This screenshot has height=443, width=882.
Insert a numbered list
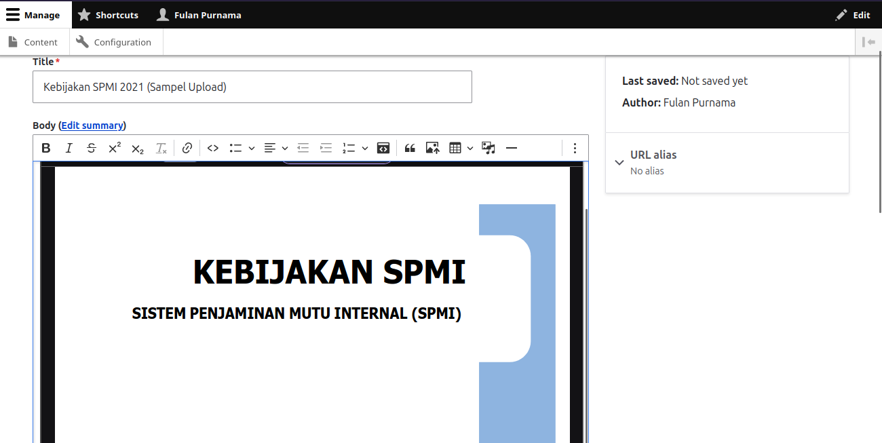[x=349, y=148]
